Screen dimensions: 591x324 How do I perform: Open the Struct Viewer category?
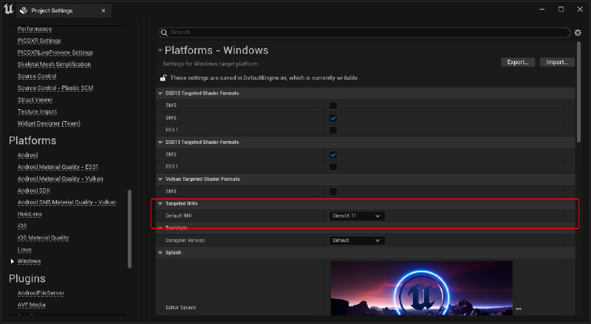click(x=35, y=100)
